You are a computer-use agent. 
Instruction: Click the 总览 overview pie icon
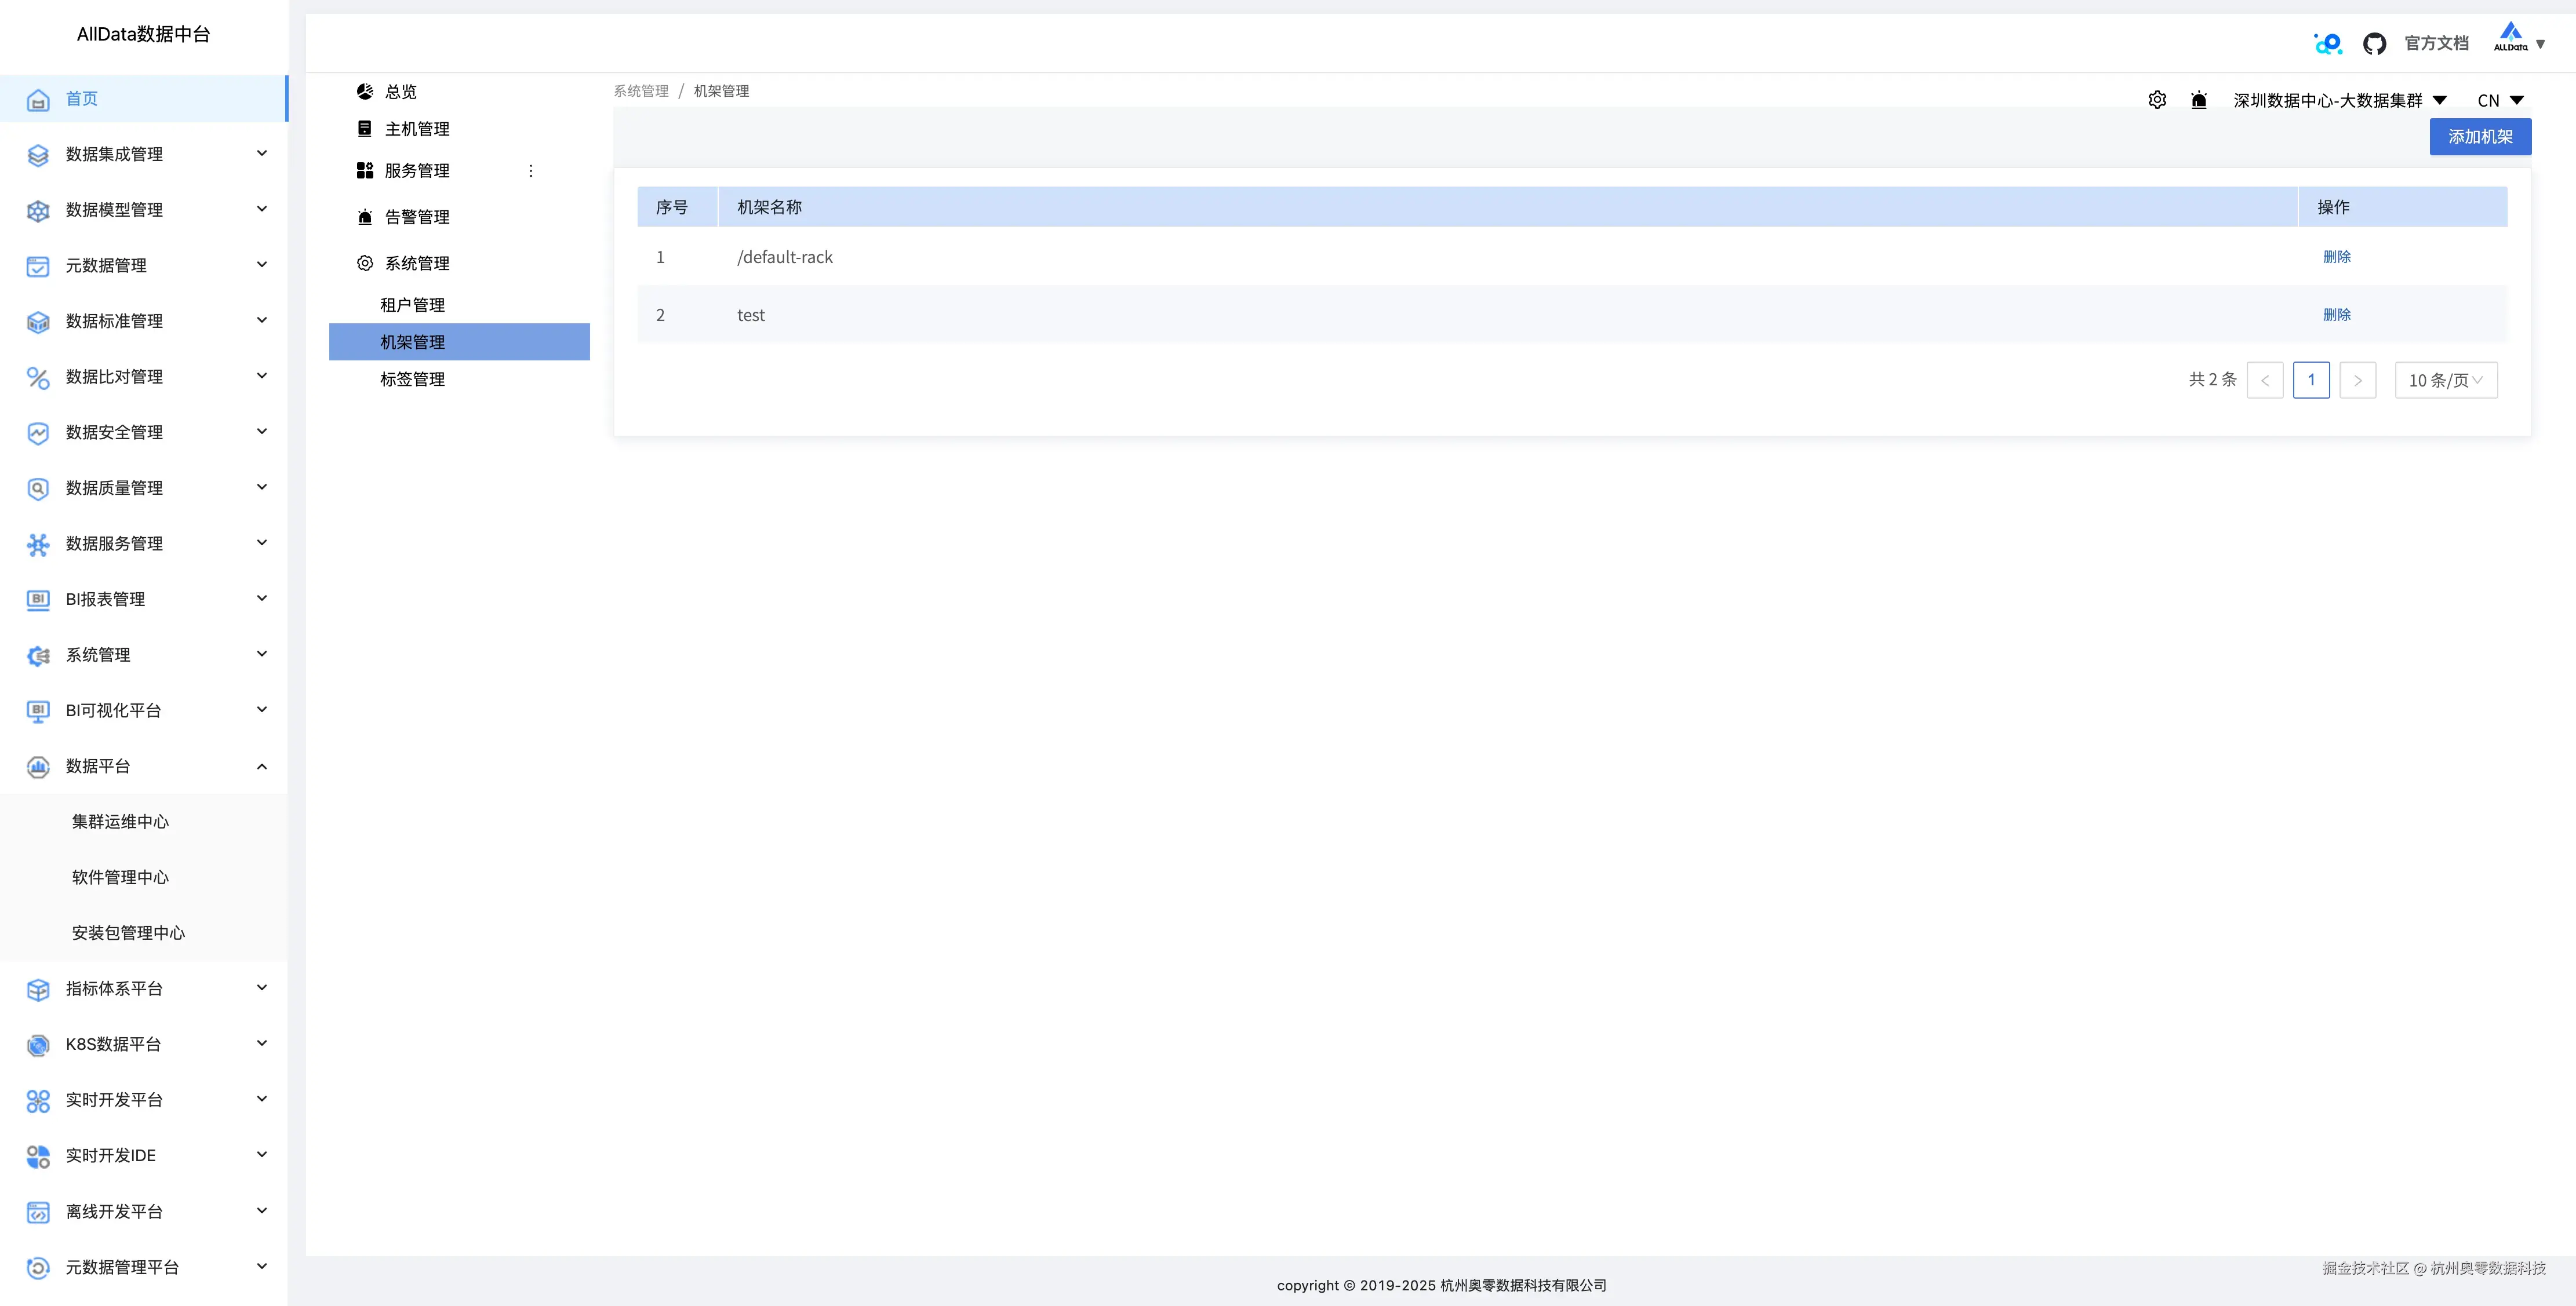click(x=365, y=92)
